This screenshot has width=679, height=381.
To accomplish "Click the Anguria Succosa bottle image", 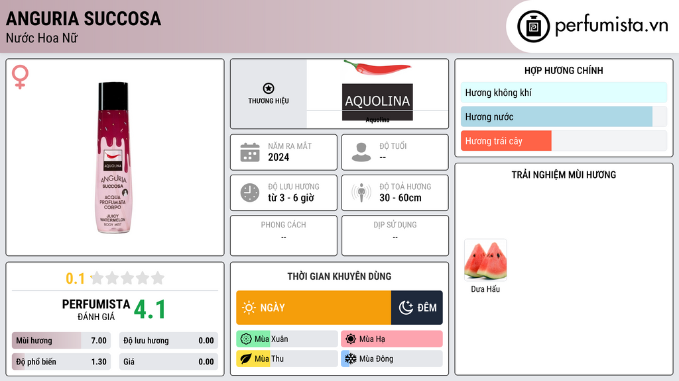I will tap(115, 157).
